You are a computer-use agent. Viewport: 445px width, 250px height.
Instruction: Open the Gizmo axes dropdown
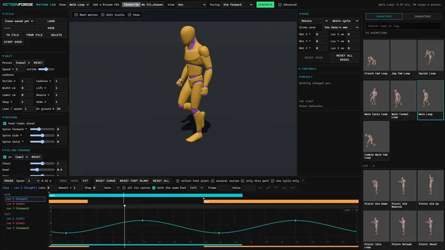click(341, 27)
